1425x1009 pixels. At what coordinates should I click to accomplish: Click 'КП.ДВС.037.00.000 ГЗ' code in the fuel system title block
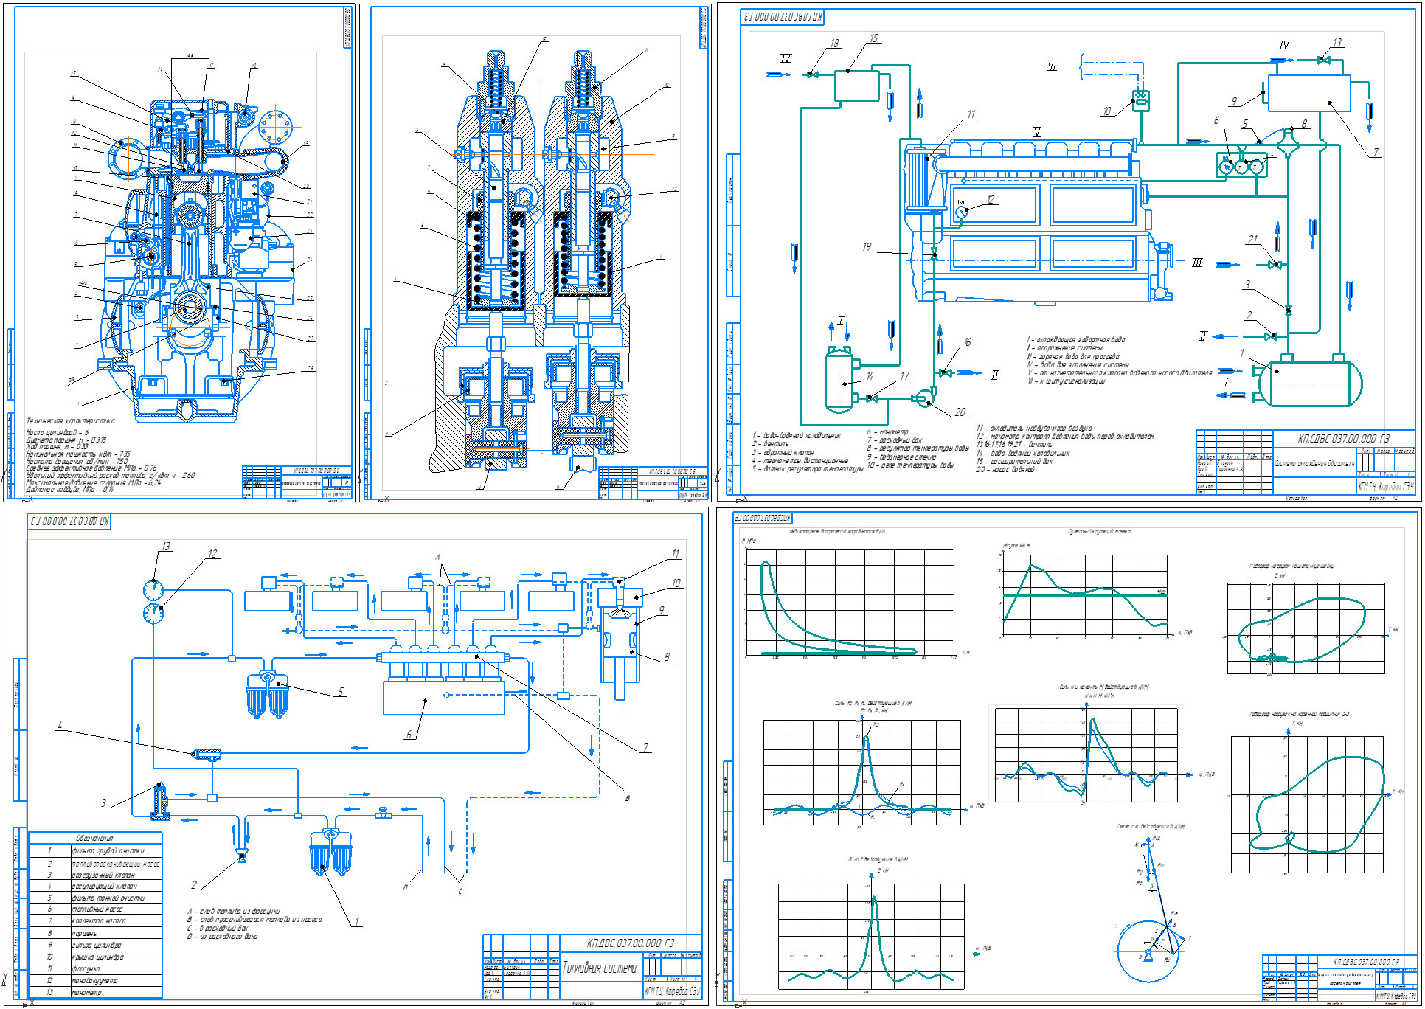631,943
